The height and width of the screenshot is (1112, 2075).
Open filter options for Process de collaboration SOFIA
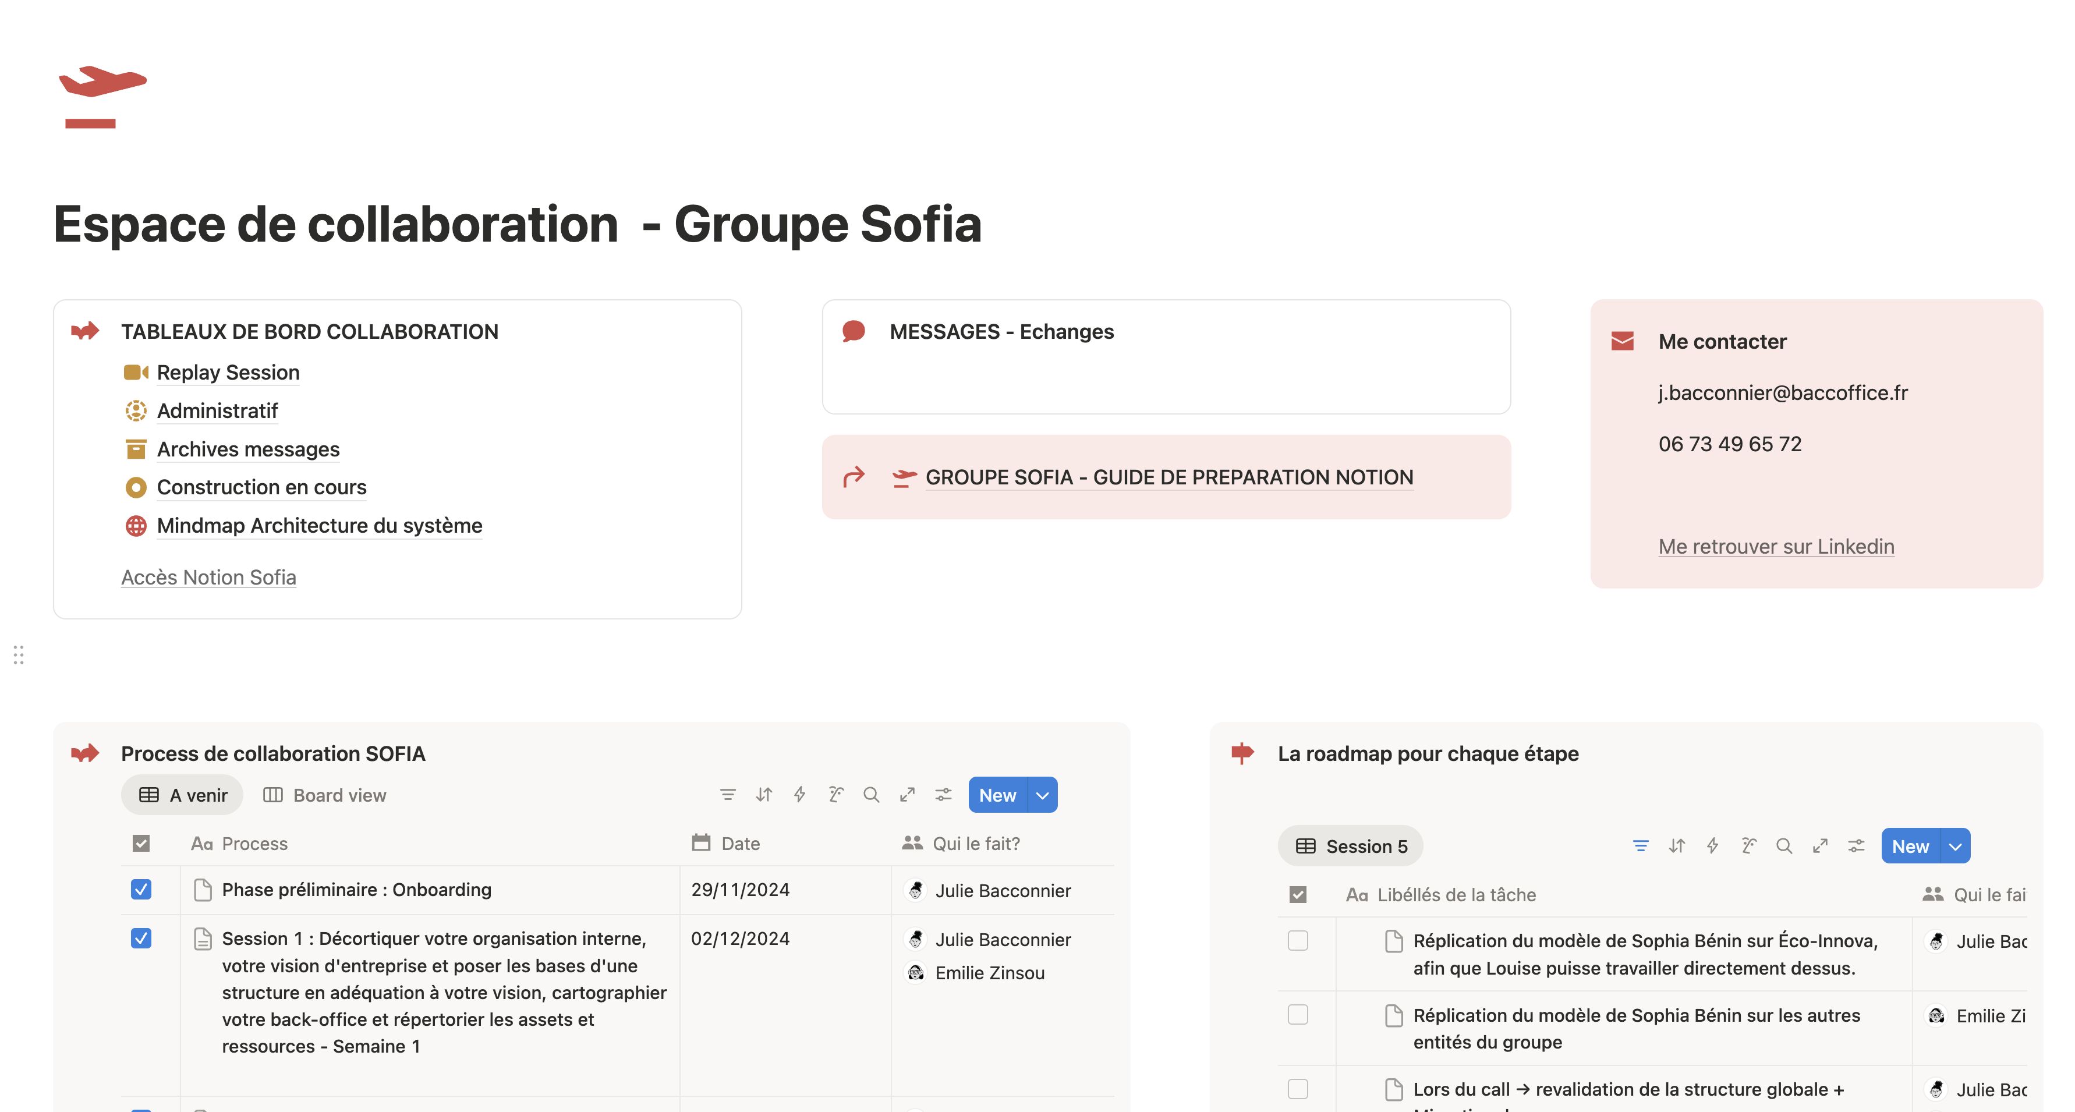point(727,795)
